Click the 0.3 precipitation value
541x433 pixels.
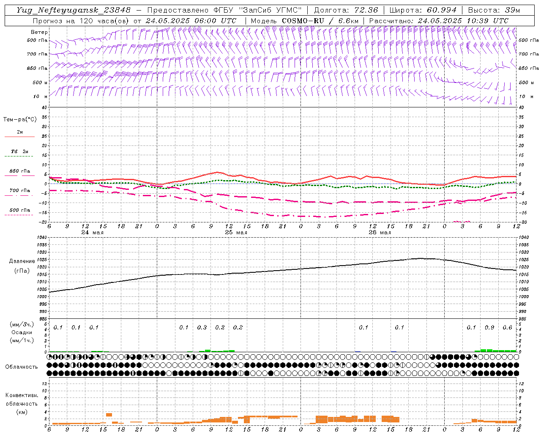[x=202, y=328]
